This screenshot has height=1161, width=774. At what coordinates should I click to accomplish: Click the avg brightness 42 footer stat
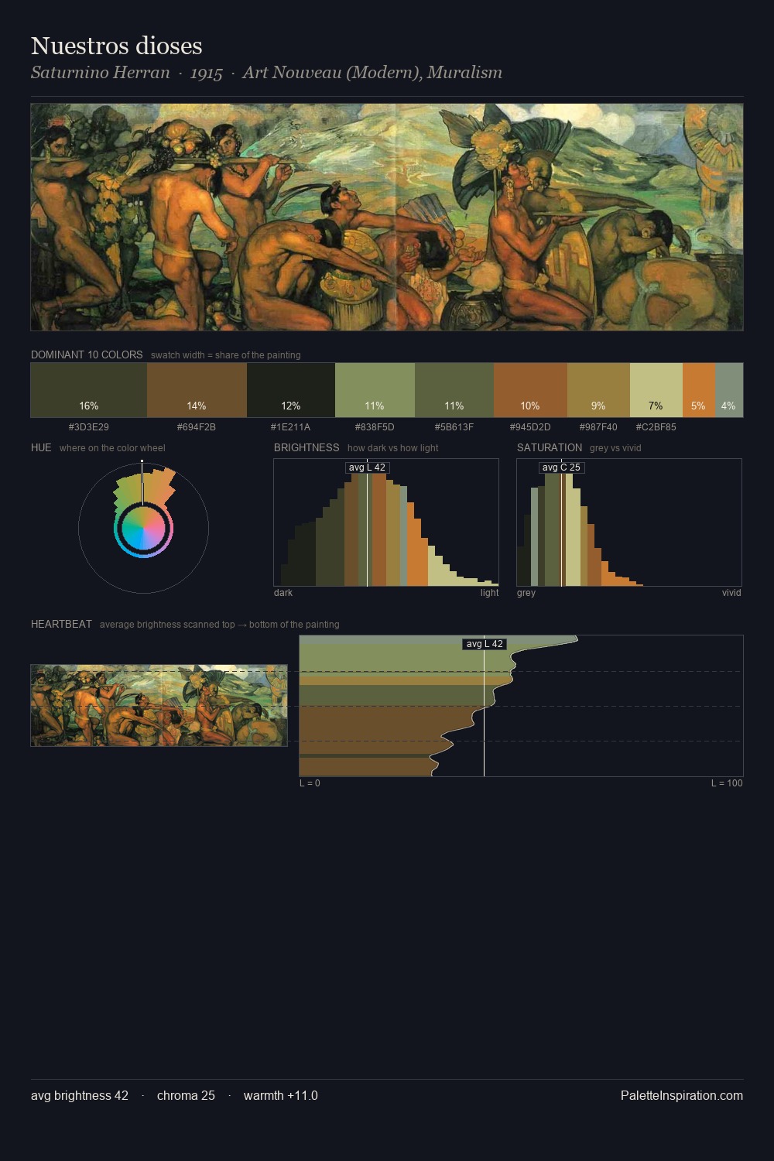coord(80,1095)
